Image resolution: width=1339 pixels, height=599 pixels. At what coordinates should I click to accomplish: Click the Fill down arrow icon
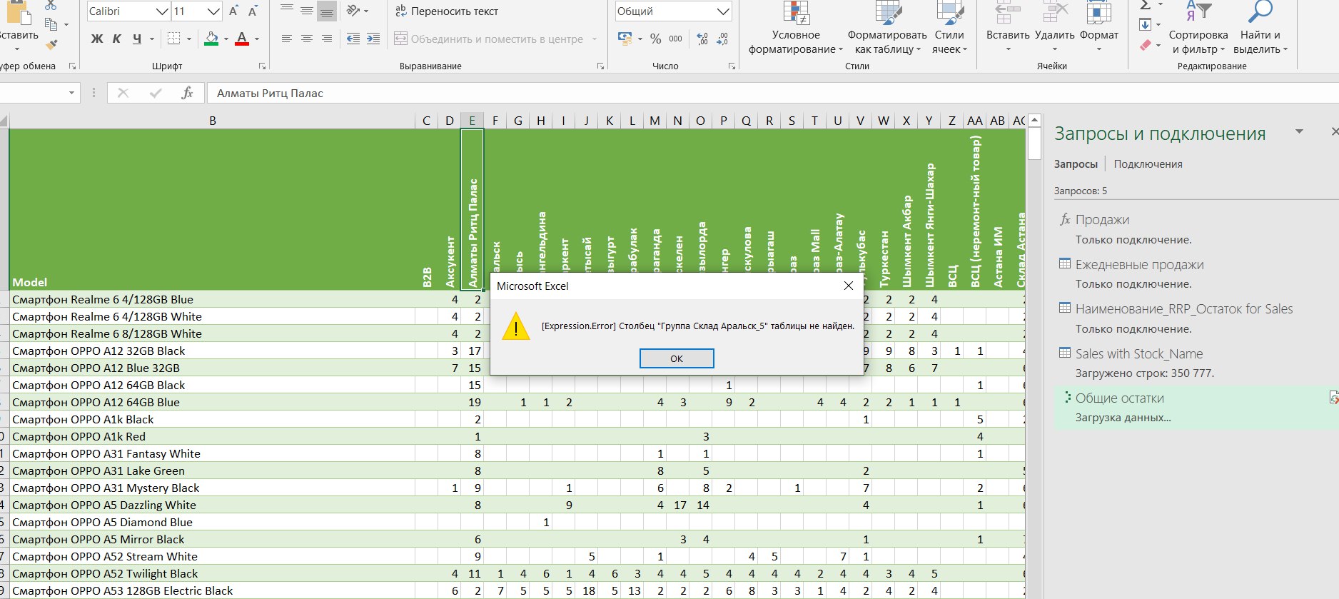1145,25
